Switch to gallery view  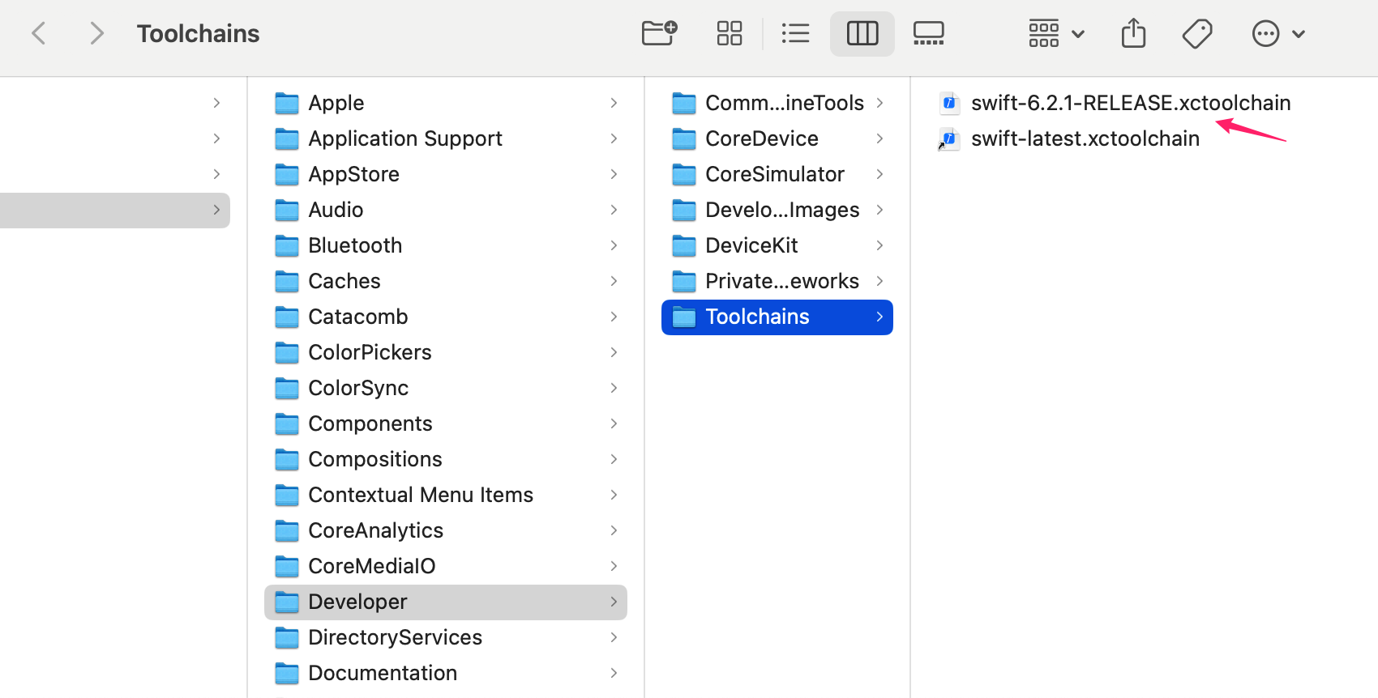[928, 33]
